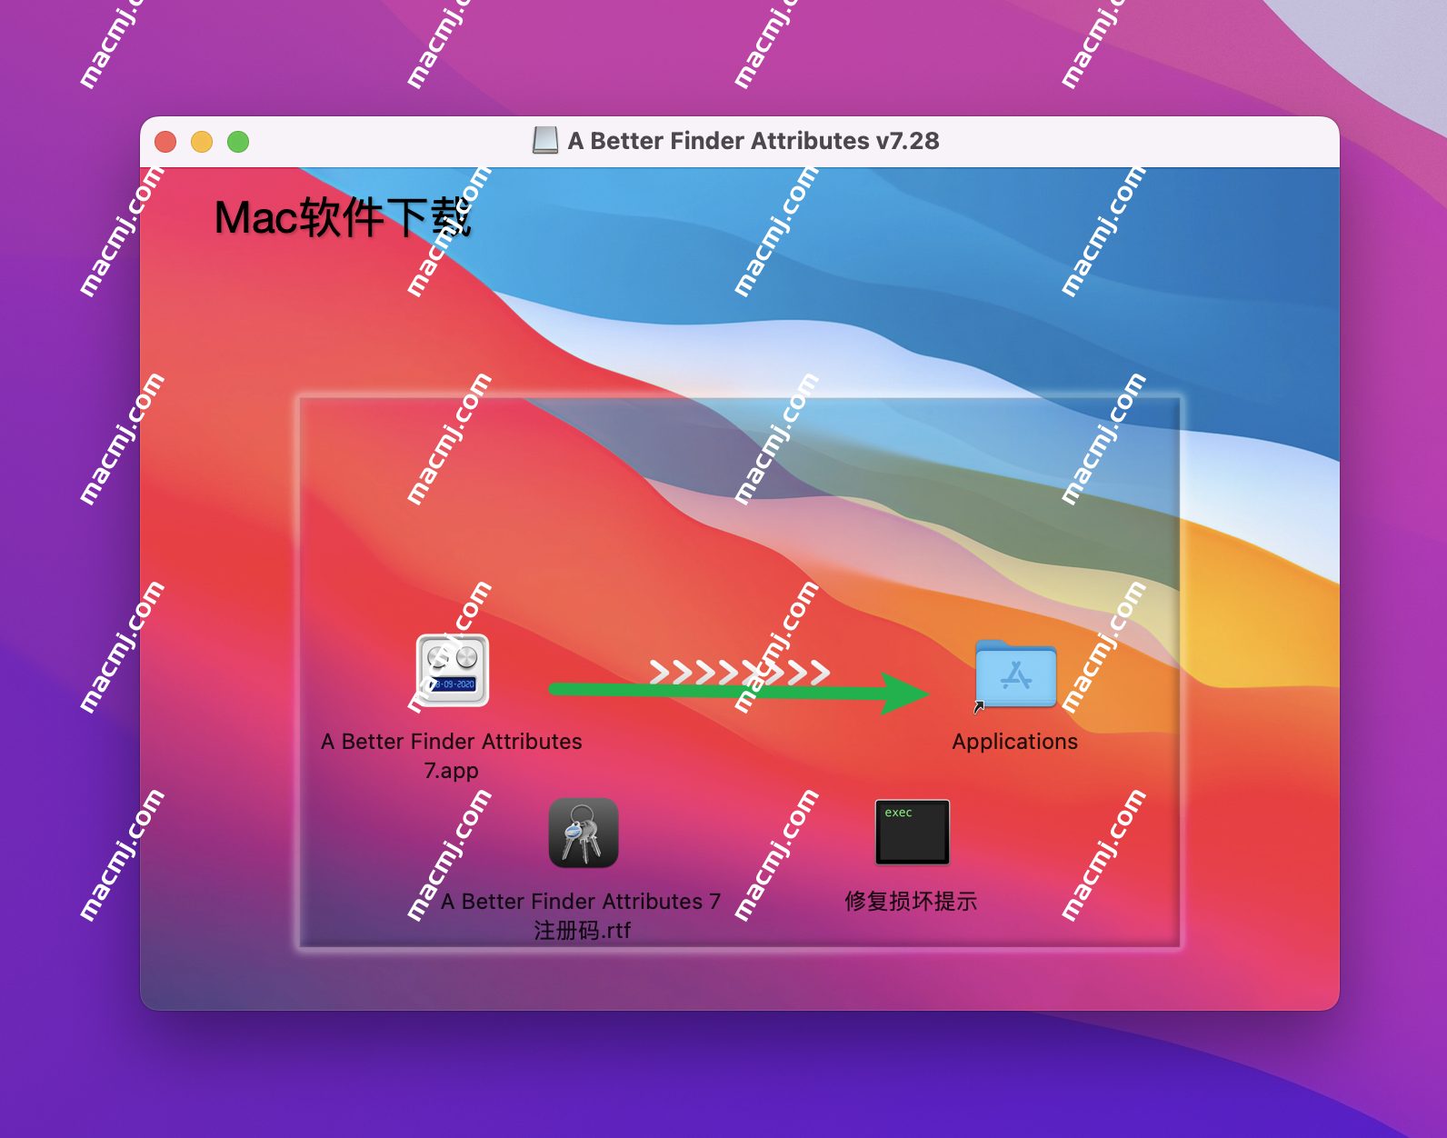
Task: Click the disk icon in the window title bar
Action: tap(545, 141)
